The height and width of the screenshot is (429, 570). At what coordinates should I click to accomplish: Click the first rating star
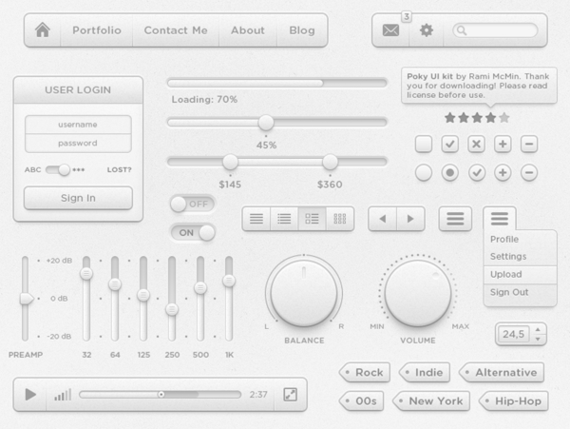pos(450,118)
